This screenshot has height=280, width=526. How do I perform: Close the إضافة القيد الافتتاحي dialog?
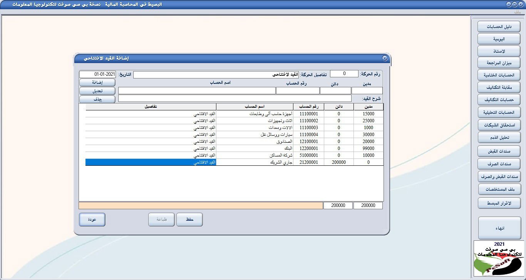pyautogui.click(x=384, y=58)
